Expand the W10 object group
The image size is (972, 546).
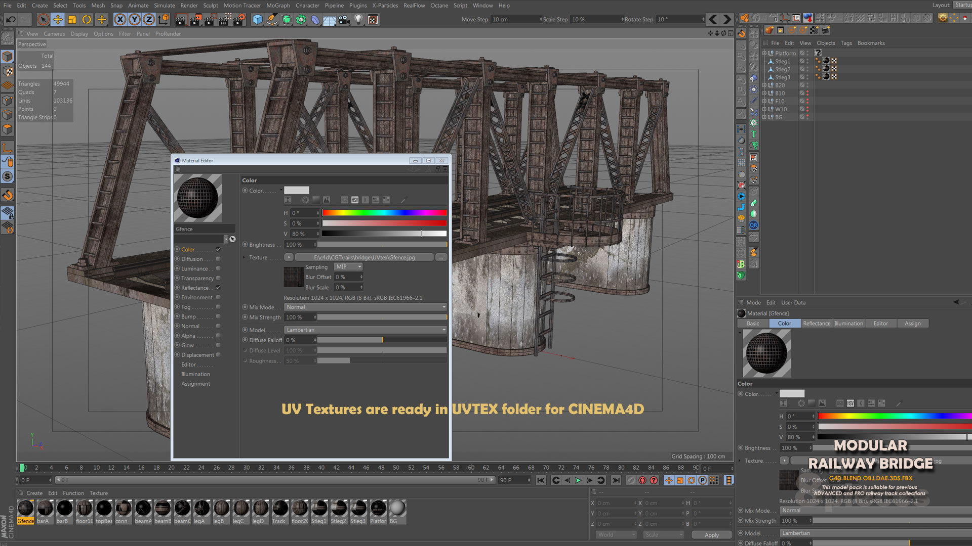tap(764, 109)
